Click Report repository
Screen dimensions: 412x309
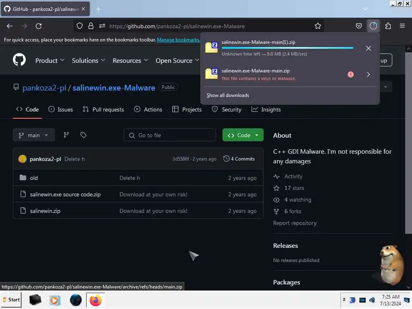[295, 223]
